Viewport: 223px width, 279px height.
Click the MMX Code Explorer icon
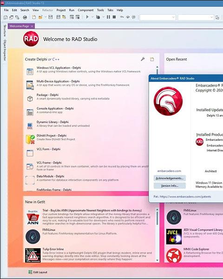pyautogui.click(x=174, y=255)
